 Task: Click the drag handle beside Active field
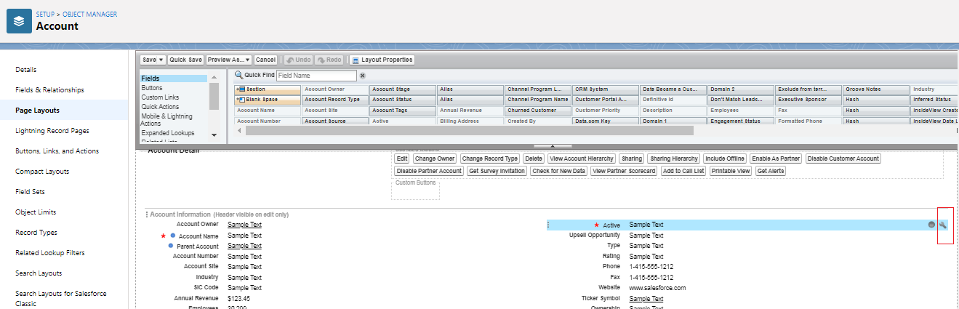click(548, 225)
